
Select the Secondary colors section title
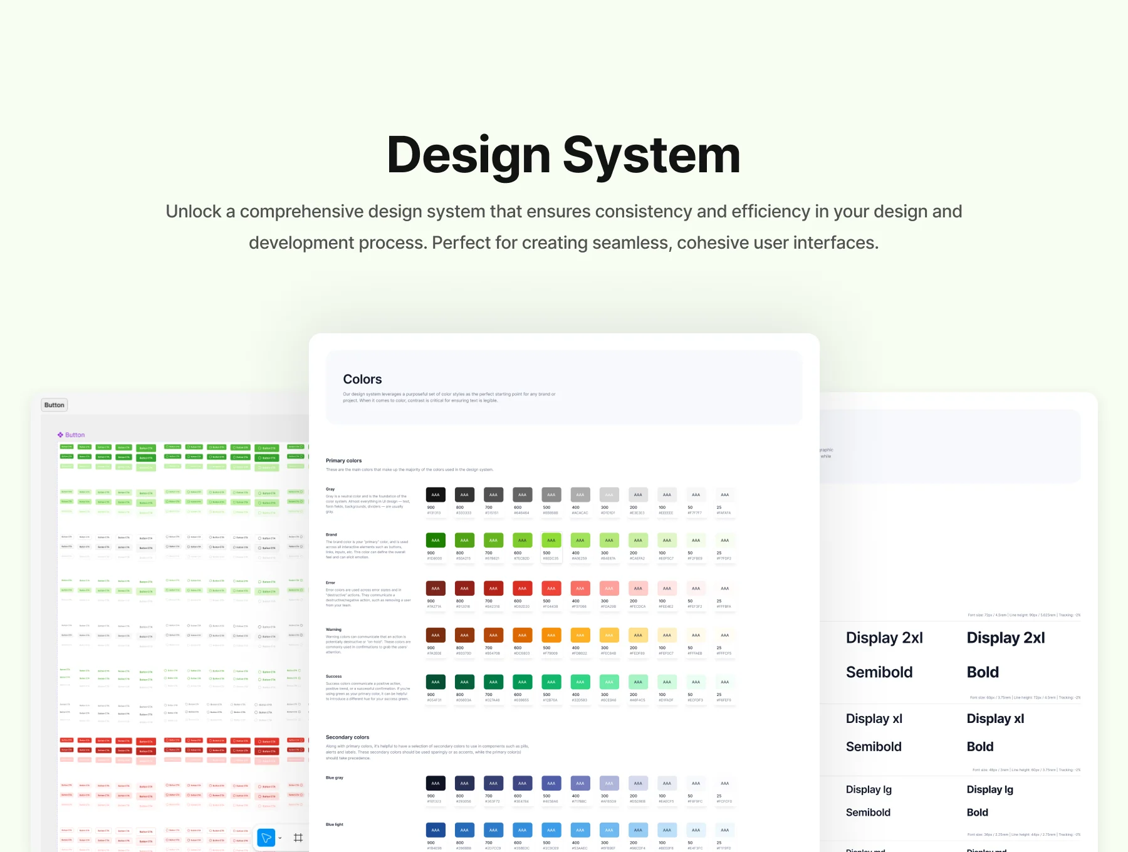click(x=347, y=737)
